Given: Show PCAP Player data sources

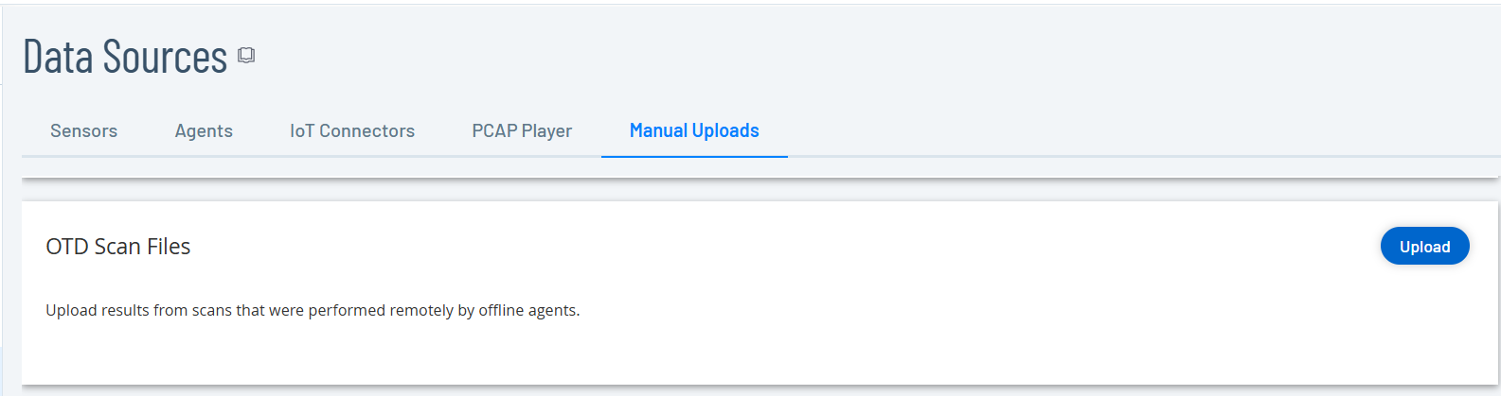Looking at the screenshot, I should tap(522, 130).
